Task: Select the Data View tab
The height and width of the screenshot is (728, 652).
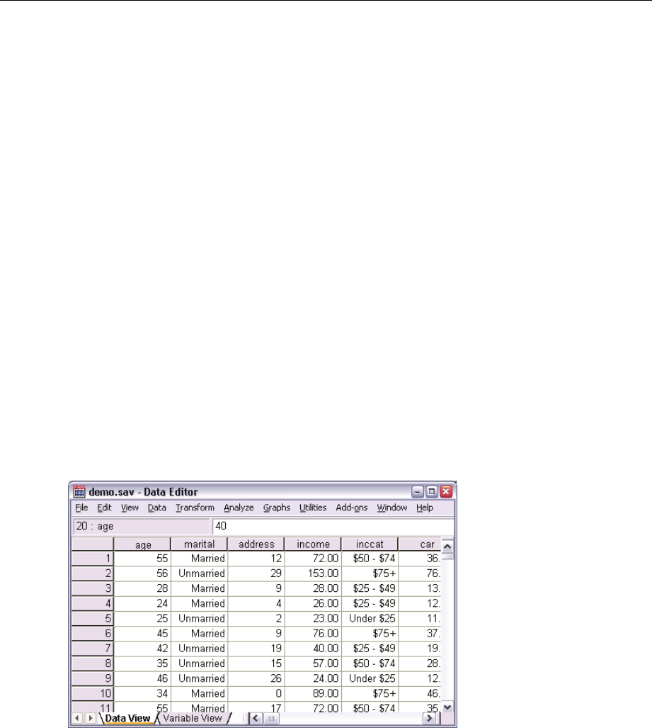Action: (127, 718)
